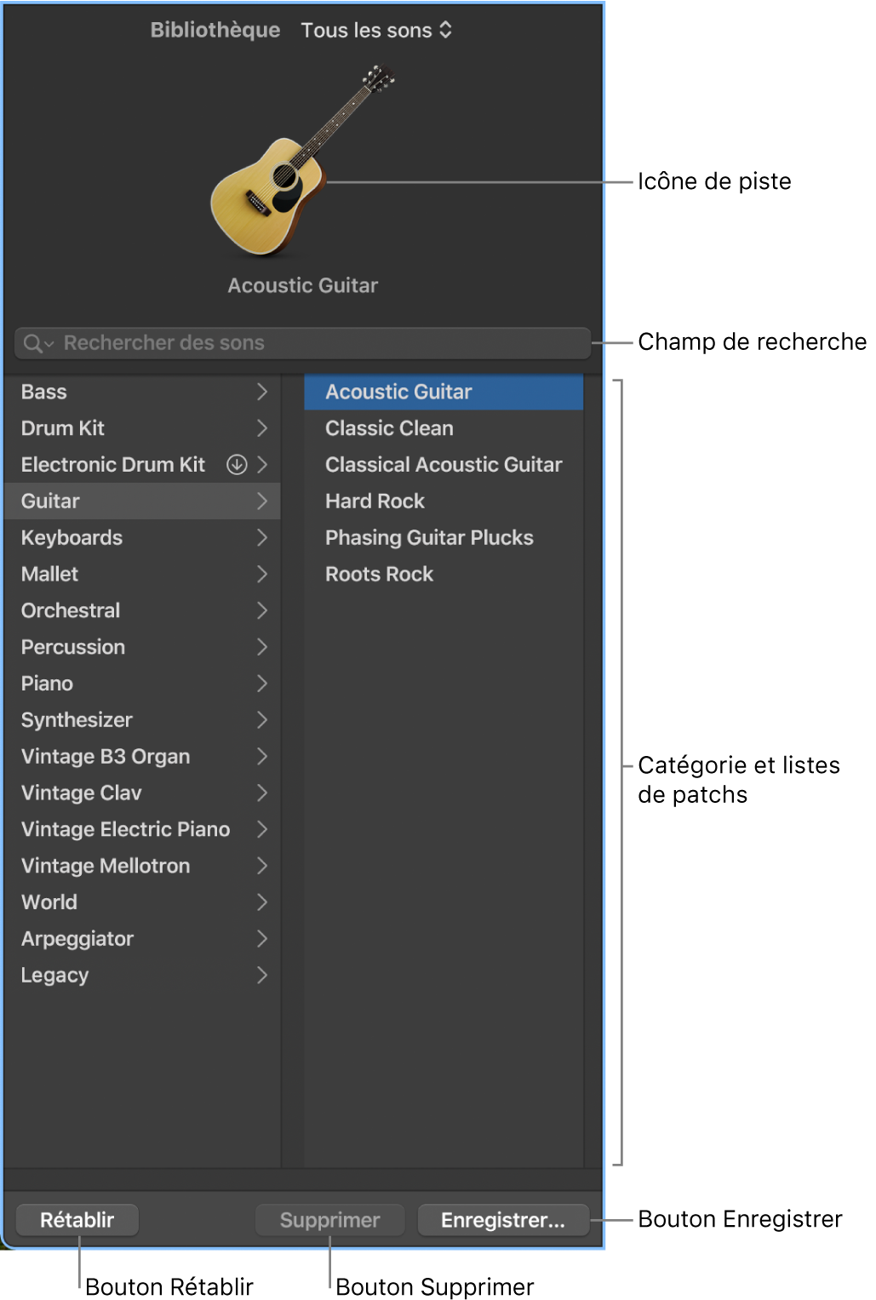The width and height of the screenshot is (876, 1300).
Task: Expand the Drum Kit category chevron
Action: [262, 428]
